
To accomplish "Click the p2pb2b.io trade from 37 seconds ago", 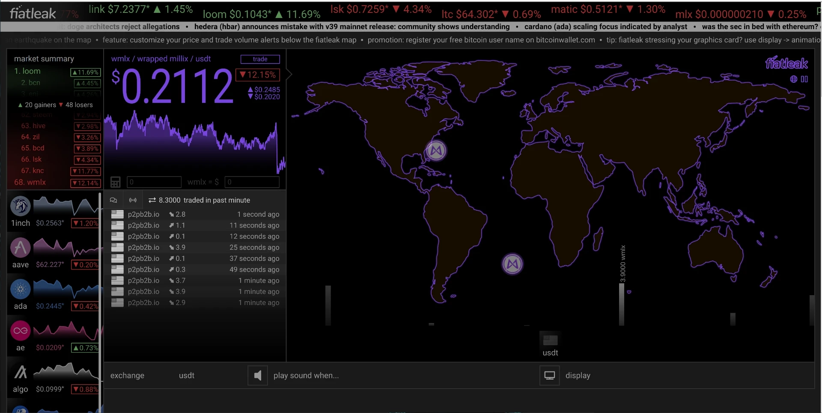I will click(195, 259).
